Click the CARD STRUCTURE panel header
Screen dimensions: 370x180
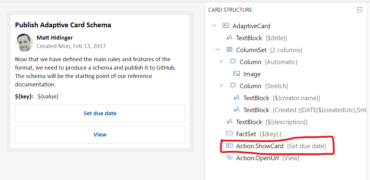(x=230, y=10)
